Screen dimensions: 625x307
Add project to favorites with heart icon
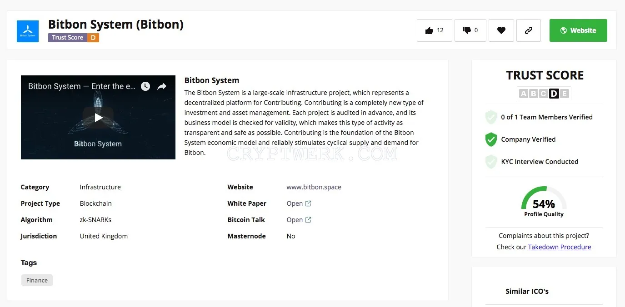click(x=501, y=30)
